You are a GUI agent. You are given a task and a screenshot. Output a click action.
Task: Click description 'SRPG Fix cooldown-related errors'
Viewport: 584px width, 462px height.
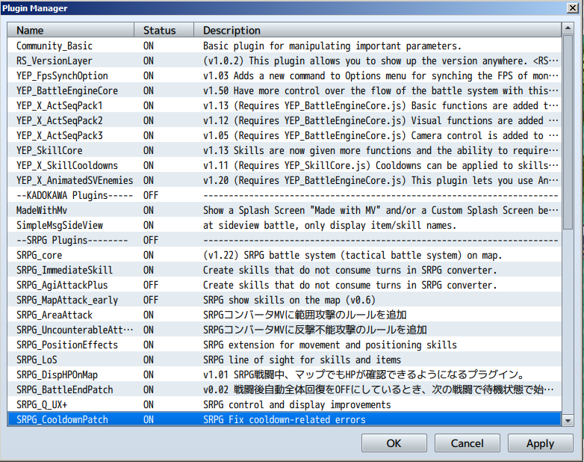(x=285, y=419)
